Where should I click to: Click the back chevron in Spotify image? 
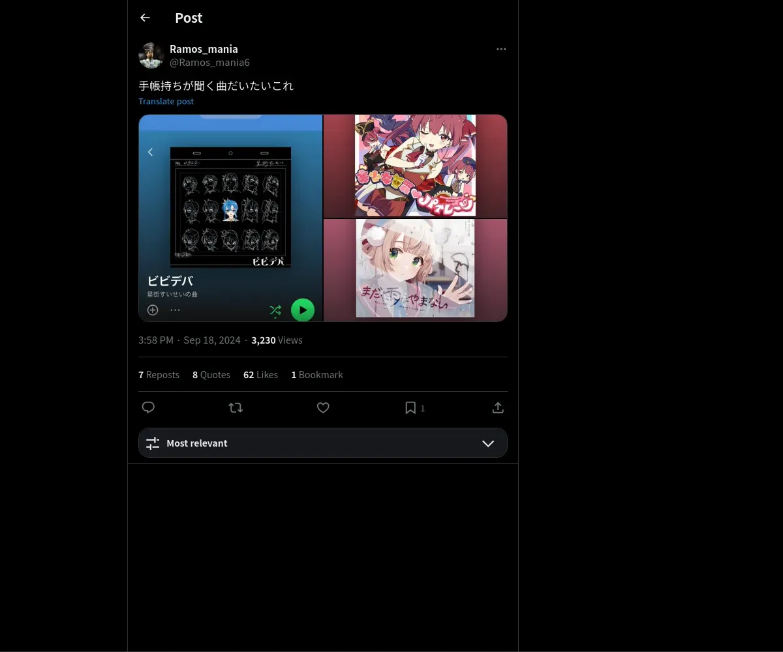pos(150,152)
